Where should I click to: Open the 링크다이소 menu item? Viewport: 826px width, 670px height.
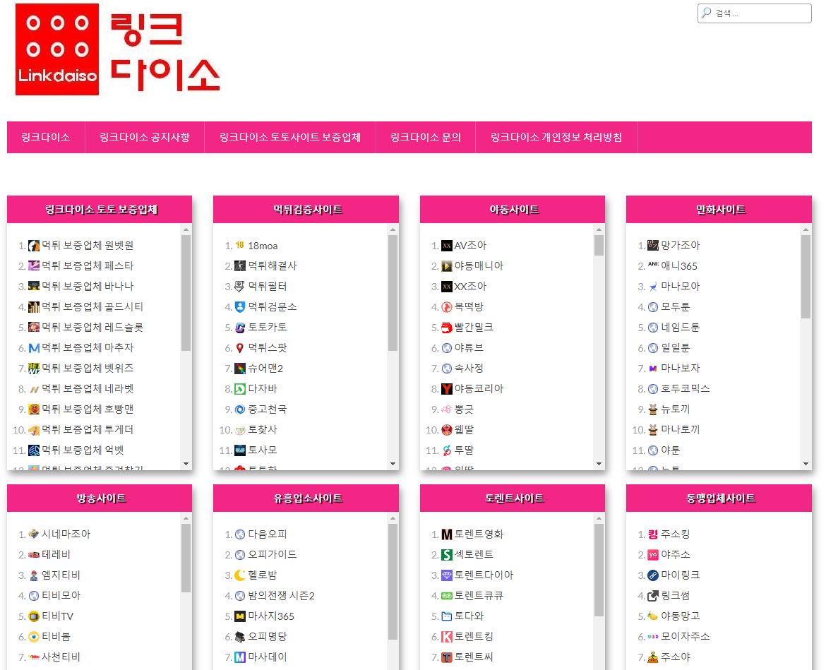tap(46, 138)
